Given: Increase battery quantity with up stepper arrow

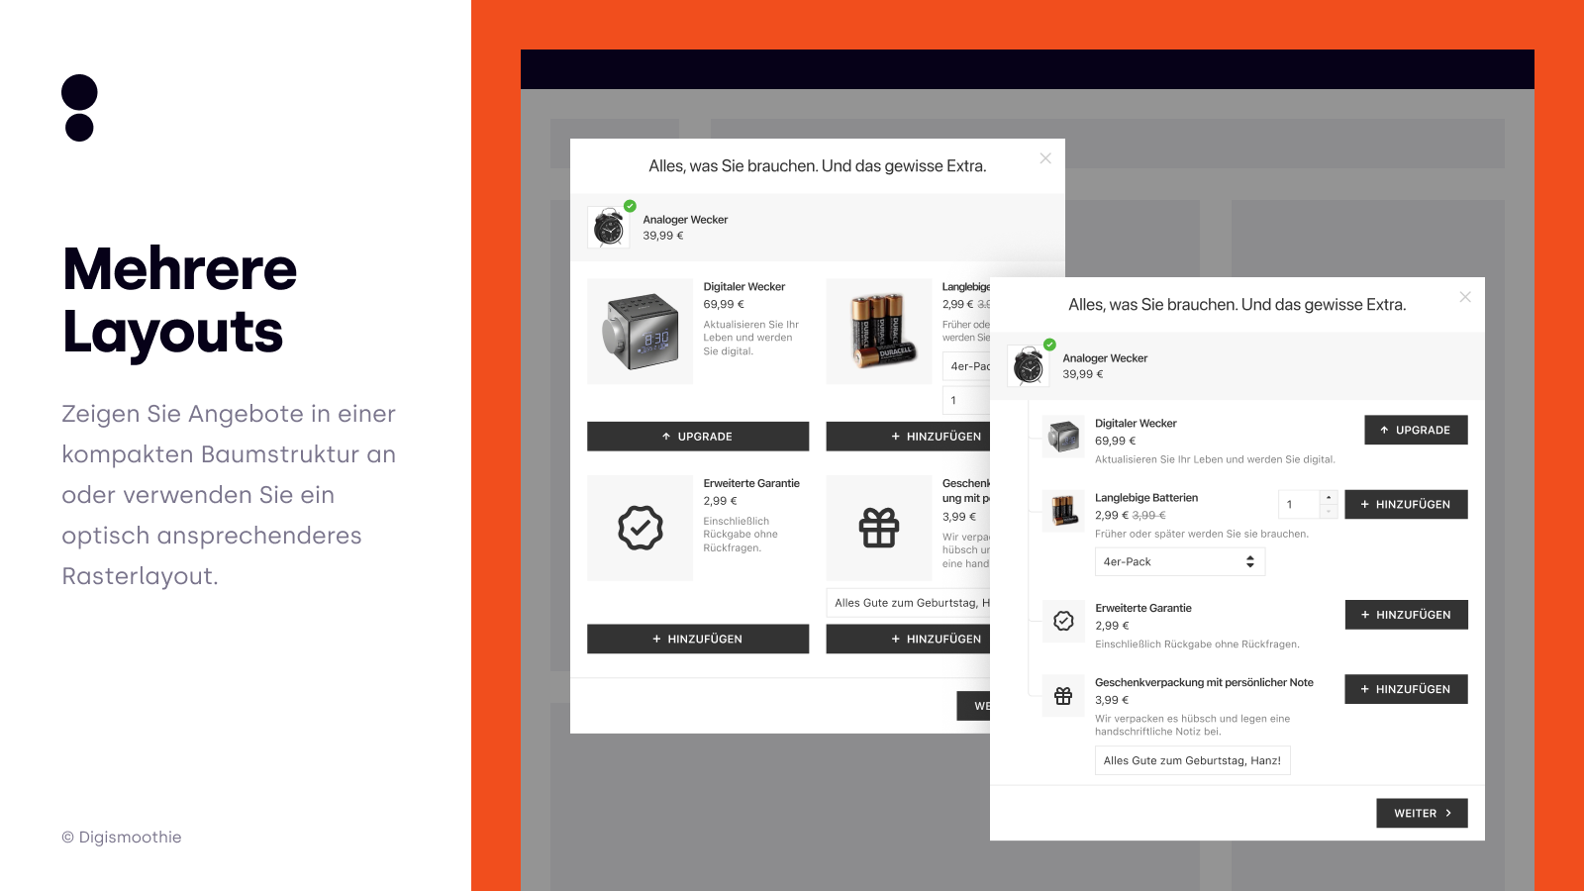Looking at the screenshot, I should pyautogui.click(x=1329, y=497).
